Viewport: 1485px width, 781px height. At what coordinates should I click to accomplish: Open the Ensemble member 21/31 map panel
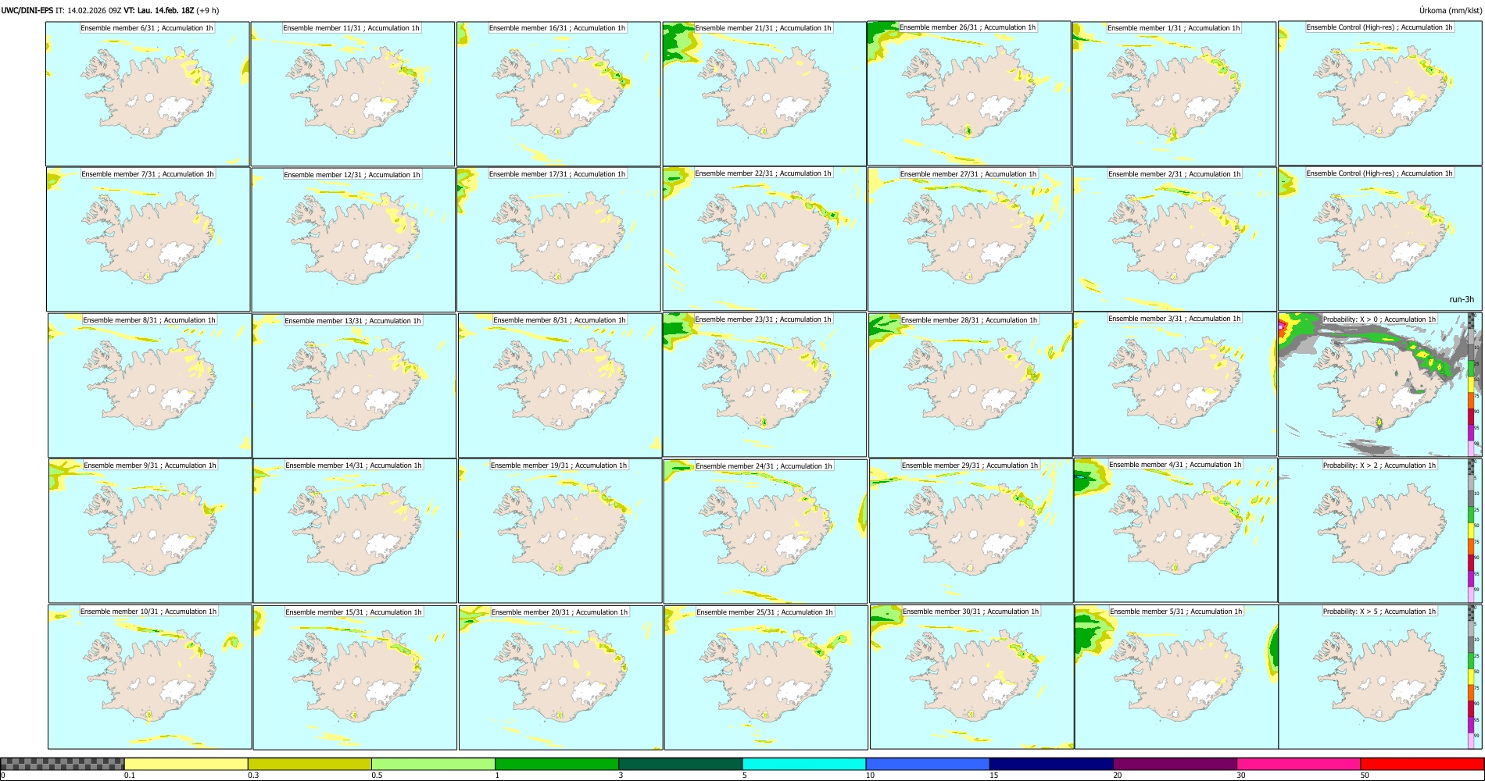click(764, 94)
